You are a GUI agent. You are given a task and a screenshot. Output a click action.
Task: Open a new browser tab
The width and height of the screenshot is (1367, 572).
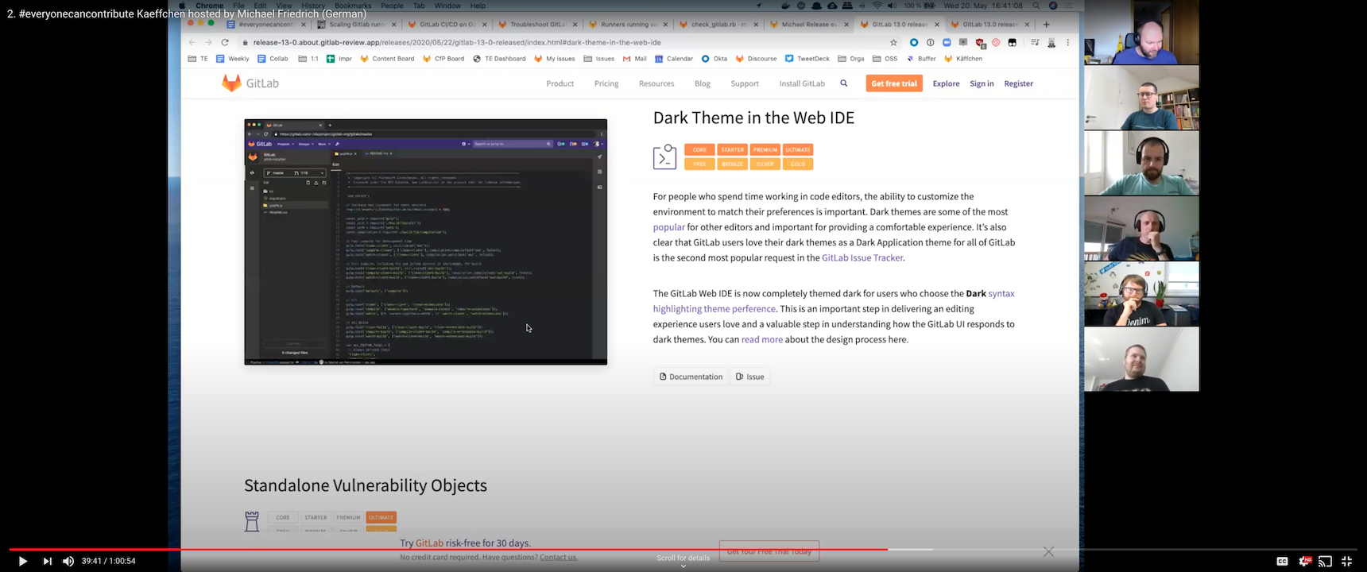tap(1047, 25)
